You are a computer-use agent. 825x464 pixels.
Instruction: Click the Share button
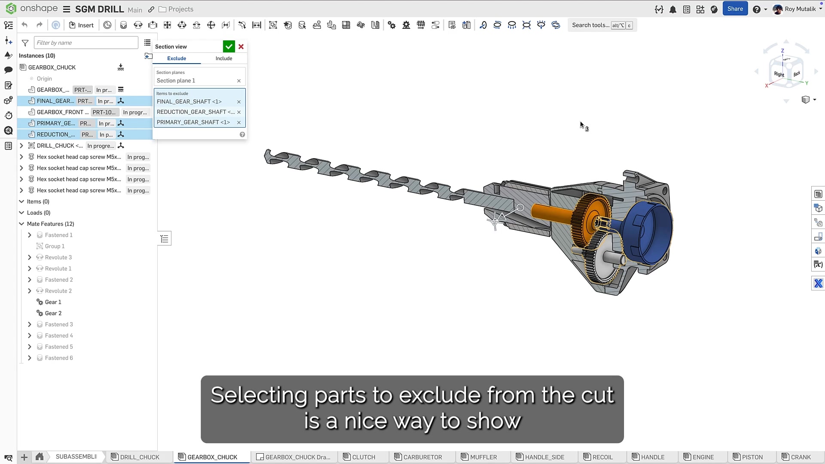click(735, 9)
